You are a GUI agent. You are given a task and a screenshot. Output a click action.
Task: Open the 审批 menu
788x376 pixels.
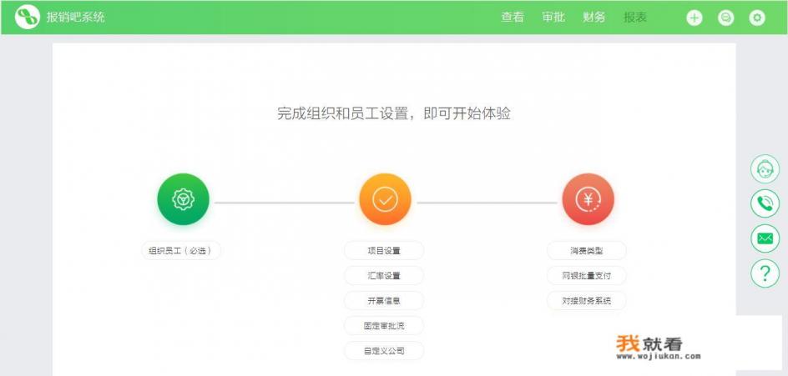[x=553, y=17]
